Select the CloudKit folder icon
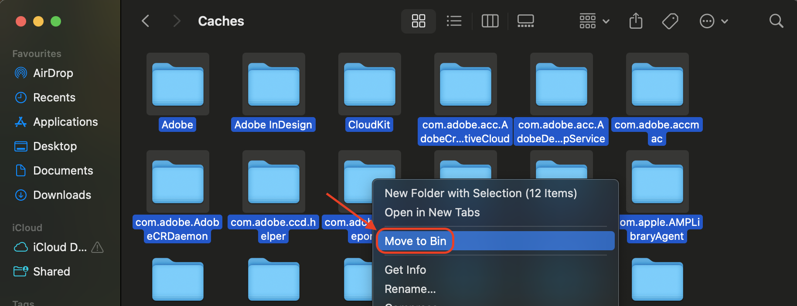Image resolution: width=797 pixels, height=306 pixels. click(370, 84)
